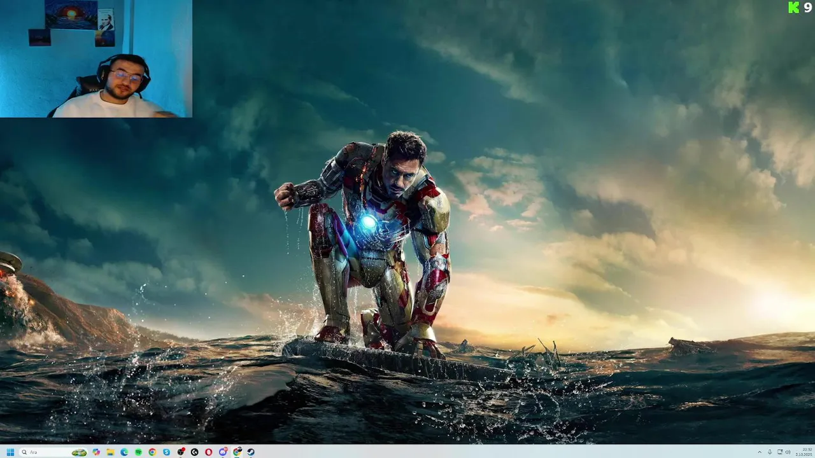The width and height of the screenshot is (815, 458).
Task: Open Spotify from the taskbar
Action: [x=138, y=452]
